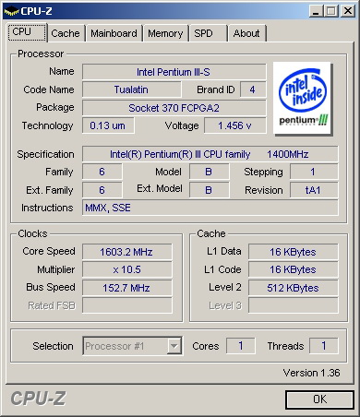The image size is (360, 417).
Task: Click the Instructions field showing MMX, SSE
Action: [x=210, y=208]
